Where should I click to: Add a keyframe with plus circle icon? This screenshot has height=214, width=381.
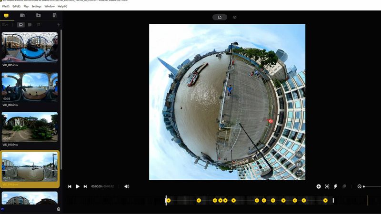(x=319, y=186)
